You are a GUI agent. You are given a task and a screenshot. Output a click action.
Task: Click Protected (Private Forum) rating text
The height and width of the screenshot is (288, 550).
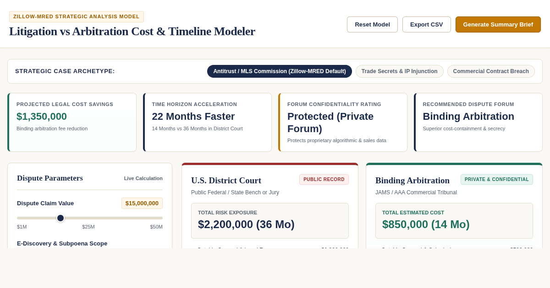point(330,123)
